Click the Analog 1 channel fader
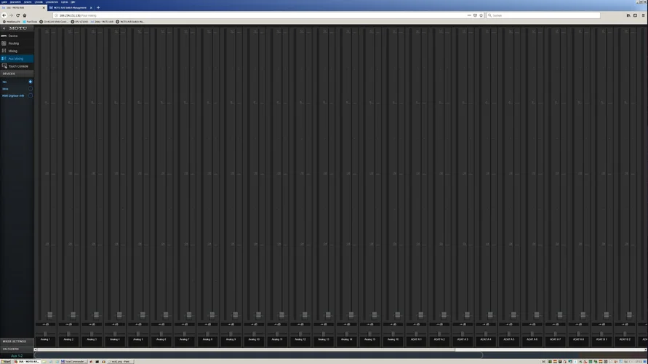Viewport: 648px width, 364px height. click(50, 315)
